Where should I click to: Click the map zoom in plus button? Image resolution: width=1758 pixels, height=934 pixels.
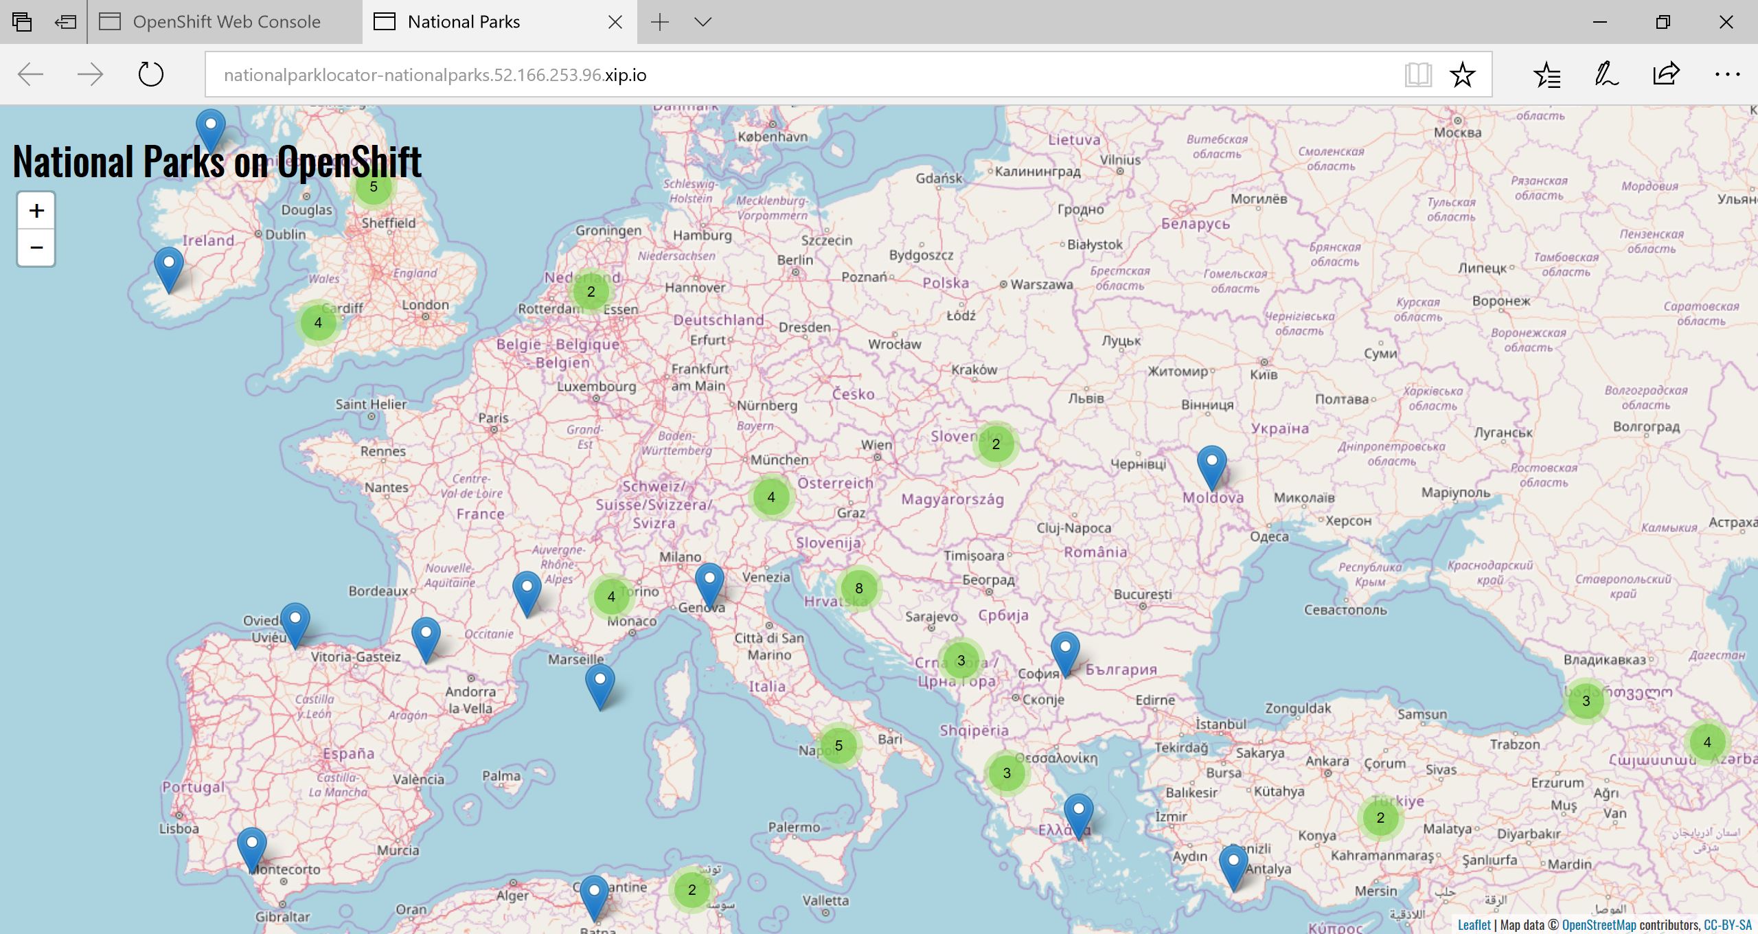click(36, 211)
